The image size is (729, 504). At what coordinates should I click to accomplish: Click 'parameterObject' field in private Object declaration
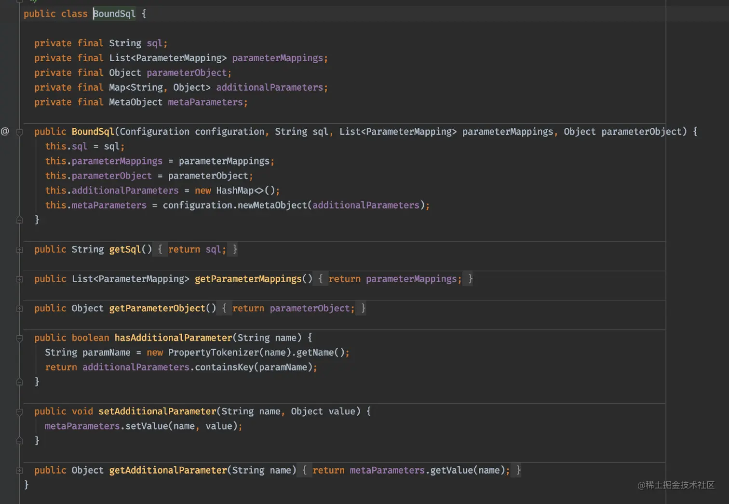click(187, 73)
